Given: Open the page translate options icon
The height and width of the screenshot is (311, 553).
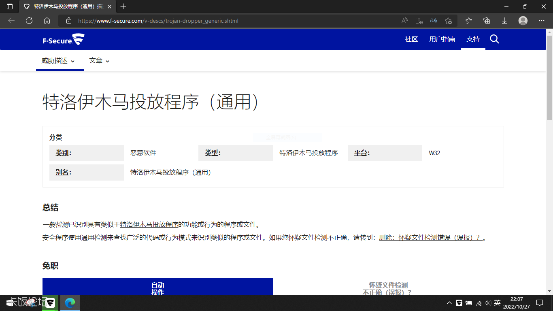Looking at the screenshot, I should (x=434, y=21).
